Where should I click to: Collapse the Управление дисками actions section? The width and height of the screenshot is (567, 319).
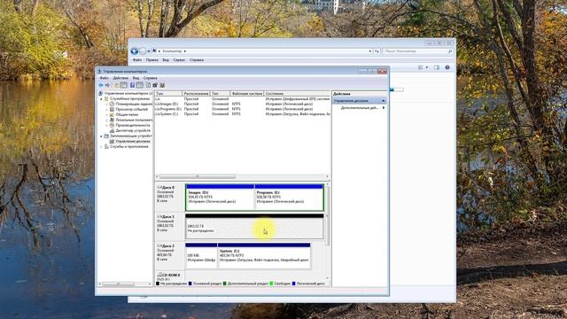click(x=384, y=101)
